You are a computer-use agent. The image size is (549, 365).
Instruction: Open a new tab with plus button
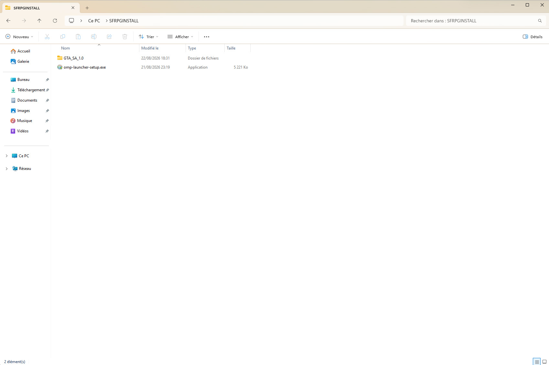tap(87, 8)
